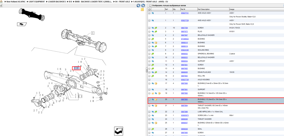Click the blue arrow icon in SUPPORT 9967991 row
The height and width of the screenshot is (136, 284).
click(x=153, y=89)
